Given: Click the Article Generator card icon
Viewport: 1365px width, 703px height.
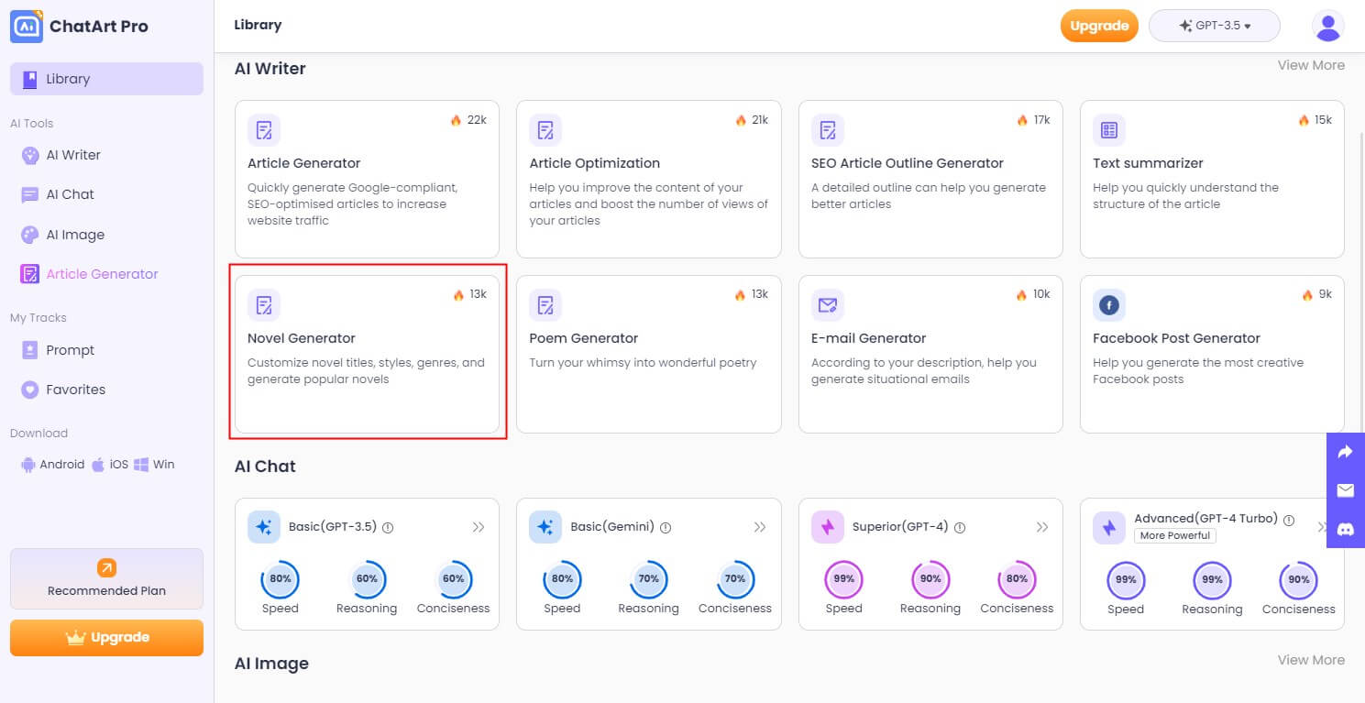Looking at the screenshot, I should 264,130.
